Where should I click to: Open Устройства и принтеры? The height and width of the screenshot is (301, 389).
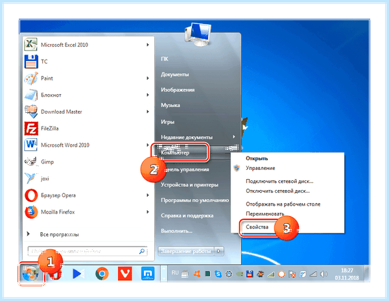189,185
